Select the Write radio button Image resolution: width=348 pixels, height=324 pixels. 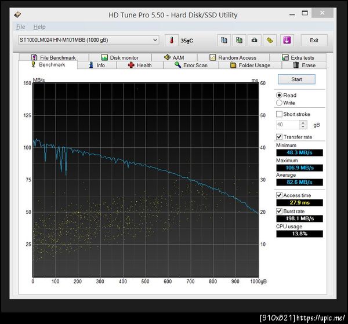[279, 103]
